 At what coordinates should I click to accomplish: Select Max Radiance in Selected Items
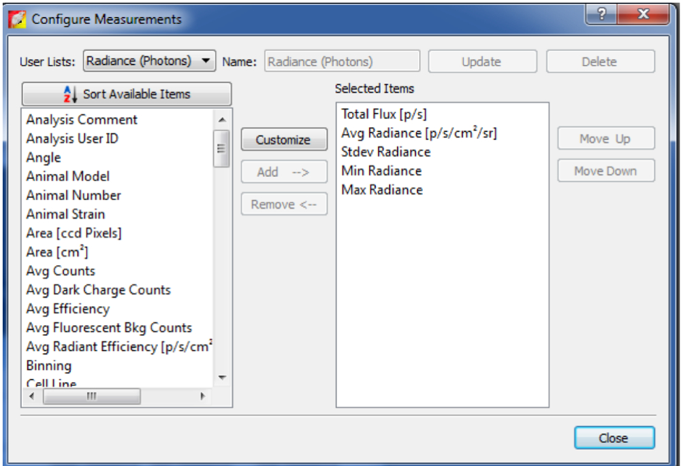[x=382, y=190]
